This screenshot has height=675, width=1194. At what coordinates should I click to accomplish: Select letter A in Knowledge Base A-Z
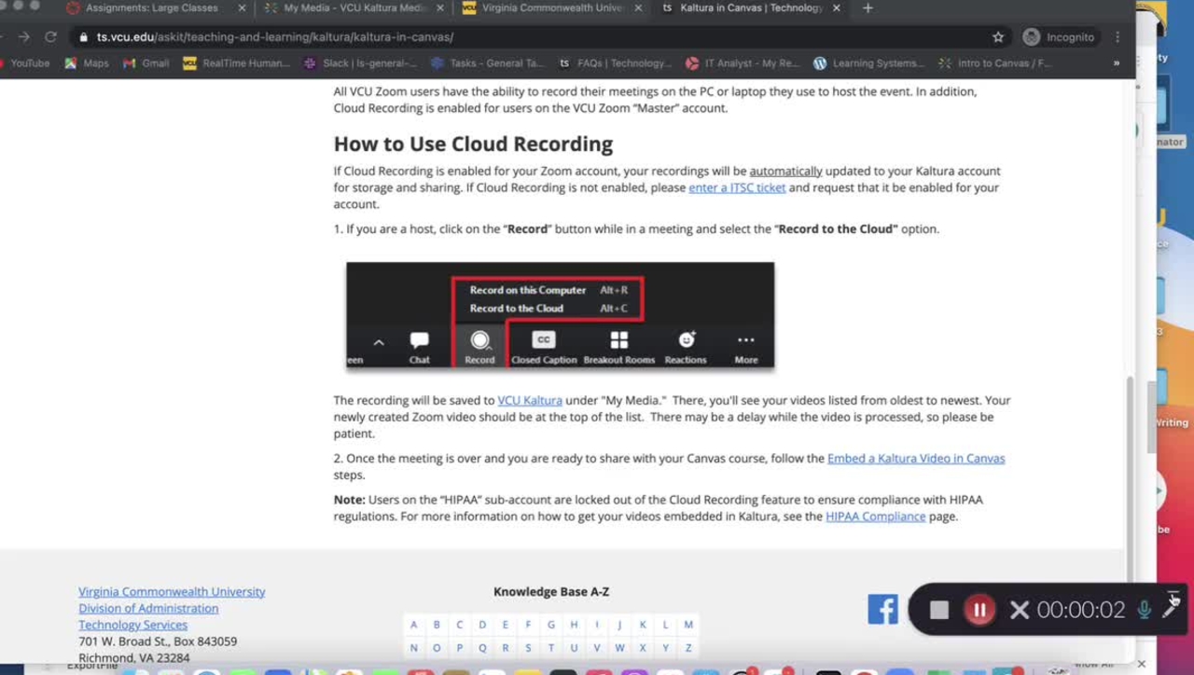[413, 625]
